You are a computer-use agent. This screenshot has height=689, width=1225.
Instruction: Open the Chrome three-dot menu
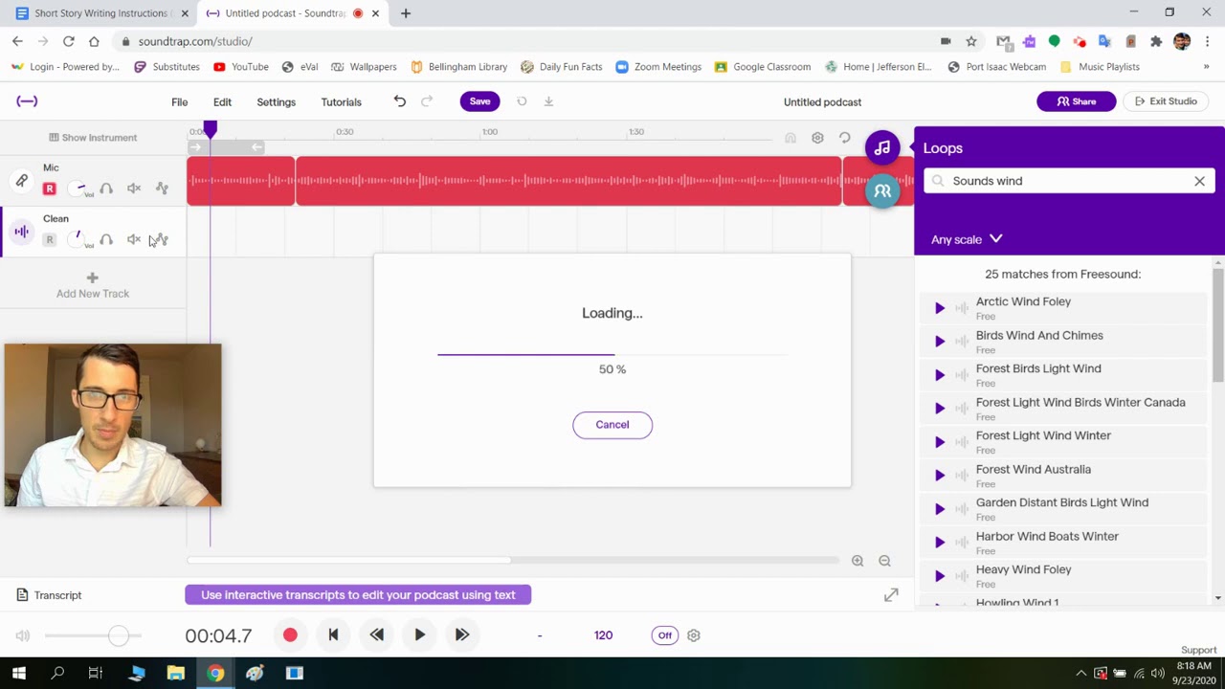tap(1208, 41)
